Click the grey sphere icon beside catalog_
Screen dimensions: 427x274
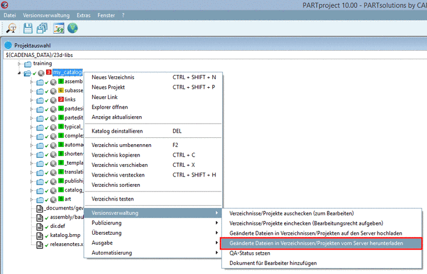tap(54, 190)
